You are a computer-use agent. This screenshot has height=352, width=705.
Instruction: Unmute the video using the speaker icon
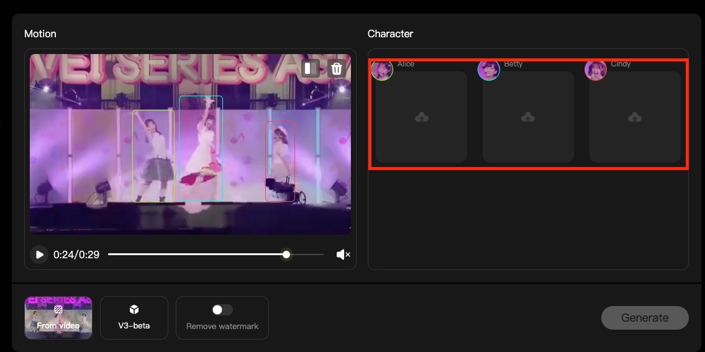[x=343, y=255]
